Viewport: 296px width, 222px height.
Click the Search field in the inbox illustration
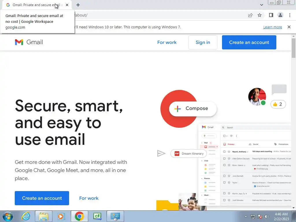point(256,127)
